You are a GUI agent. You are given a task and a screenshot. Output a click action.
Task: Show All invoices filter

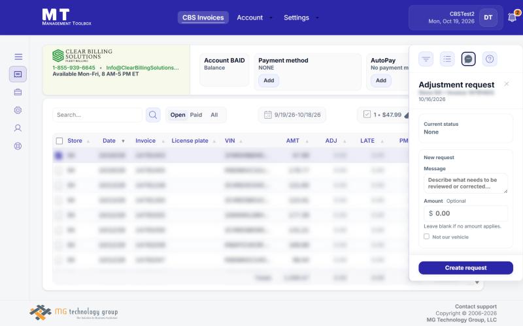214,115
